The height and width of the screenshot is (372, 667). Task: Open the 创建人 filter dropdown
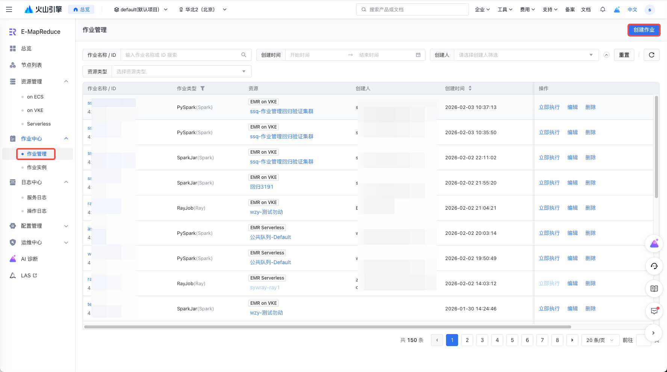(525, 55)
